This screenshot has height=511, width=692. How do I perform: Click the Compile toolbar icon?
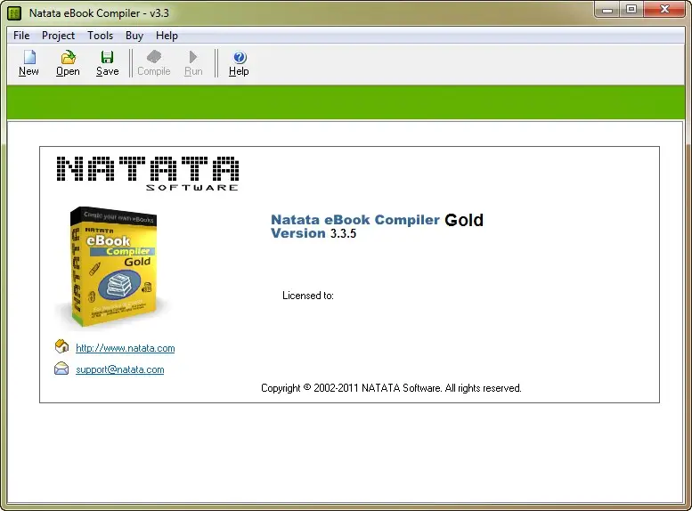coord(154,57)
